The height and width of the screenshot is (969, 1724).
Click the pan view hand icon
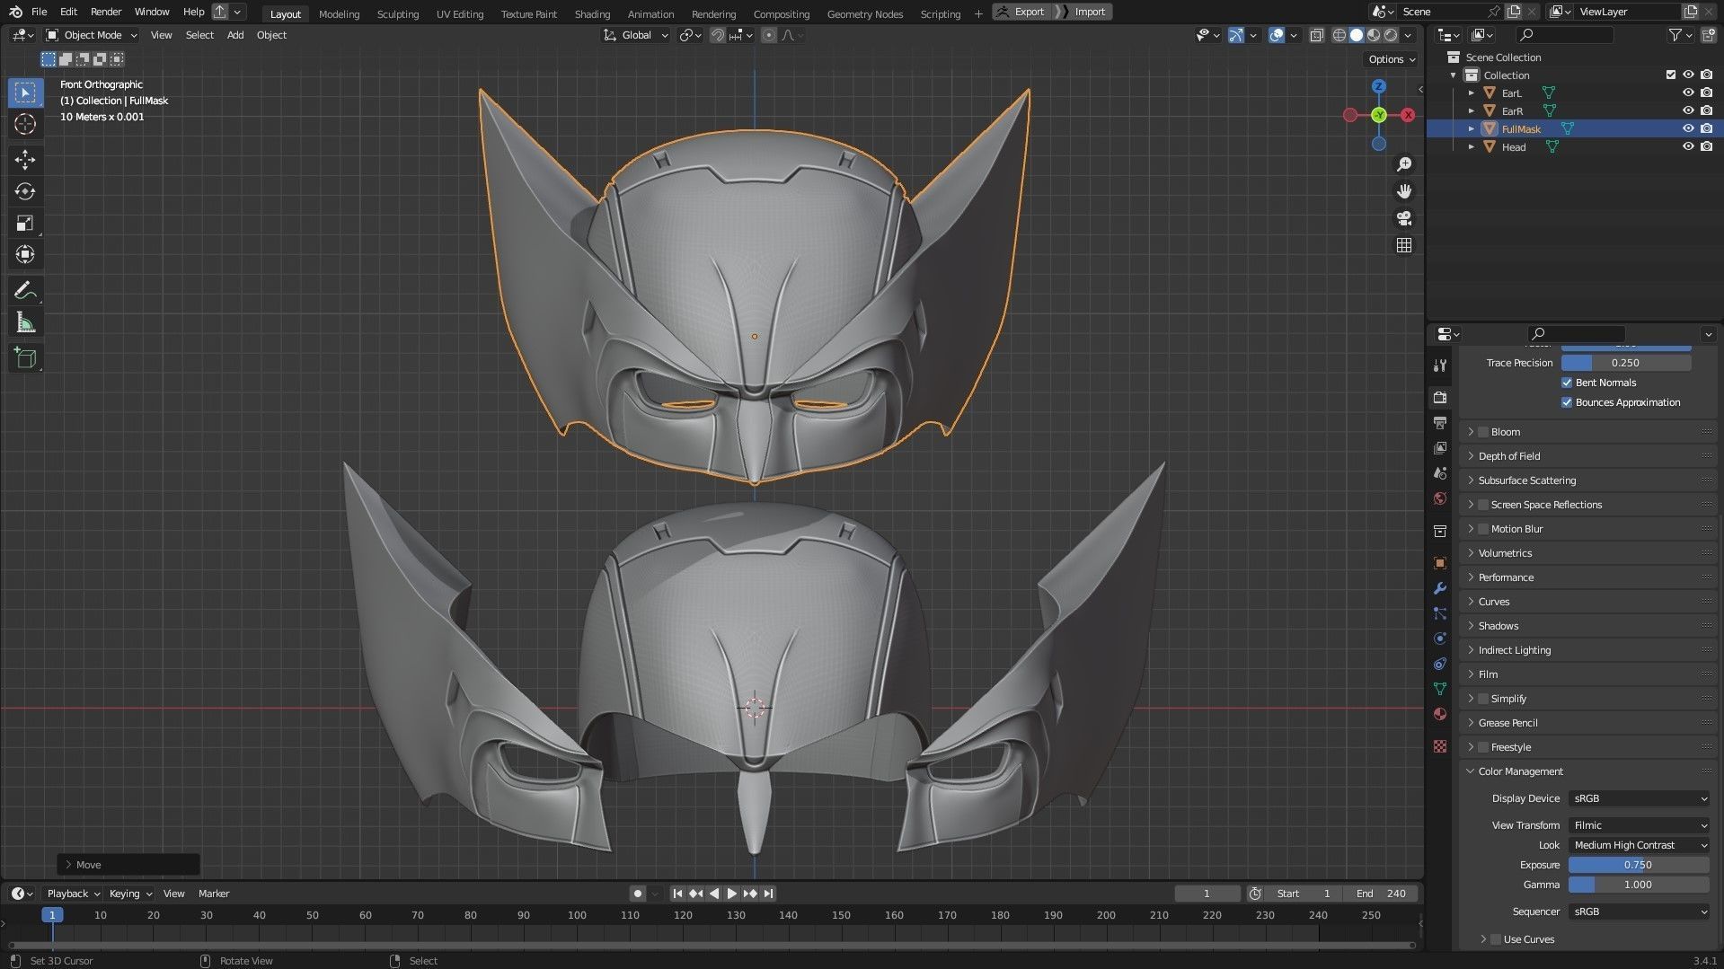(x=1404, y=191)
